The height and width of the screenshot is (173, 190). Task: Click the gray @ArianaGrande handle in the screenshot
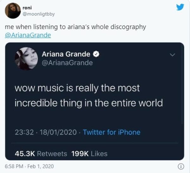click(67, 63)
